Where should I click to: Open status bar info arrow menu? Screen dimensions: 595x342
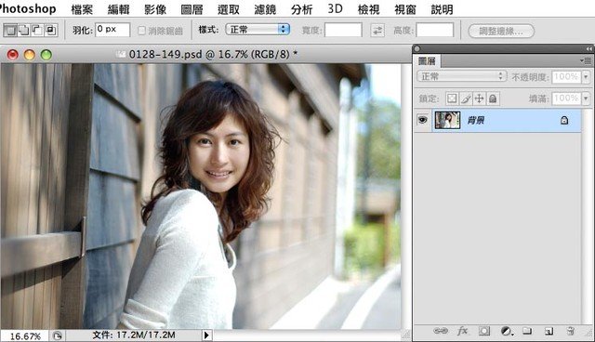pos(206,335)
